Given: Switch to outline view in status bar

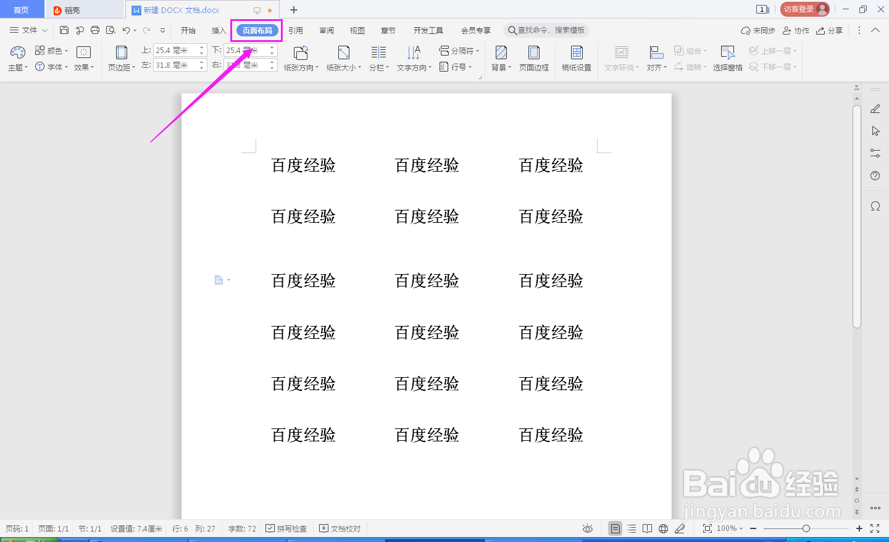Looking at the screenshot, I should pos(632,528).
